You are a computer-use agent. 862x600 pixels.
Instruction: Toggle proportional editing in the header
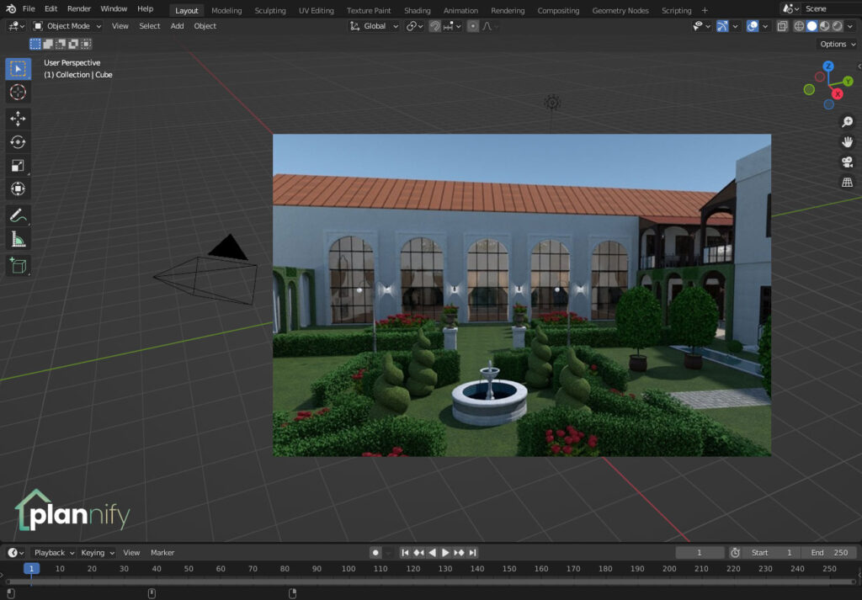coord(473,26)
